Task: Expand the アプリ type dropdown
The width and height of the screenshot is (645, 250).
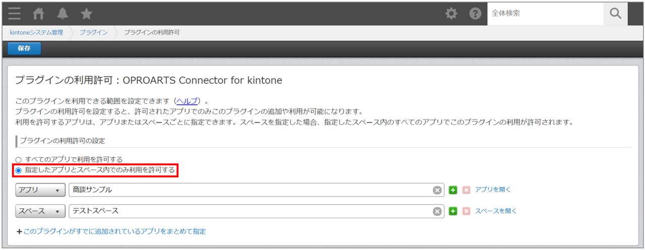Action: pyautogui.click(x=40, y=190)
